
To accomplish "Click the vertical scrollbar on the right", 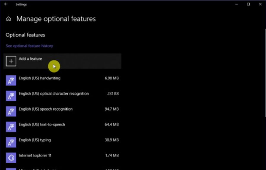I will [x=265, y=73].
